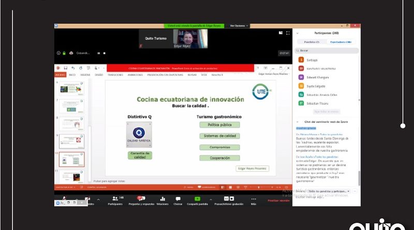Click the Calidad Turística Q logo image
The height and width of the screenshot is (230, 414).
(x=139, y=134)
